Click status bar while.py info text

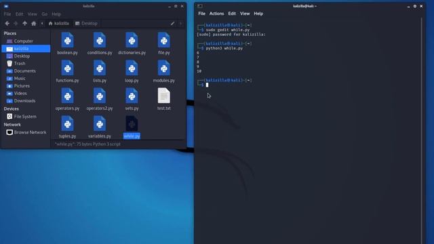87,144
